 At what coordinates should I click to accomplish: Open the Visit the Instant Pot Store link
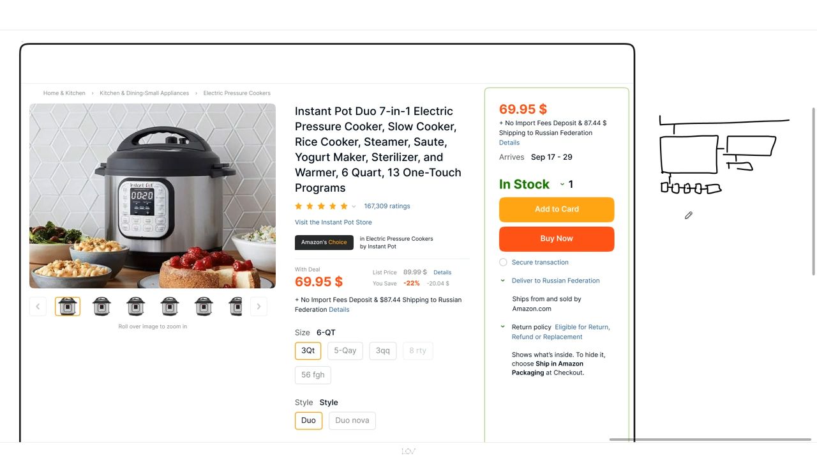tap(333, 222)
